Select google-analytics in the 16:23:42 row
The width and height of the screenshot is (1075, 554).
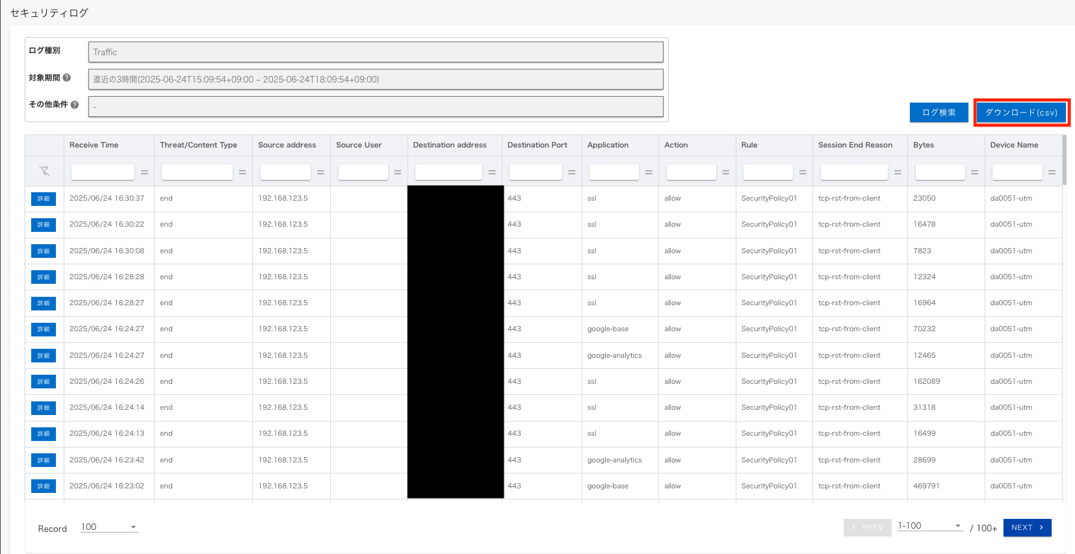[614, 460]
